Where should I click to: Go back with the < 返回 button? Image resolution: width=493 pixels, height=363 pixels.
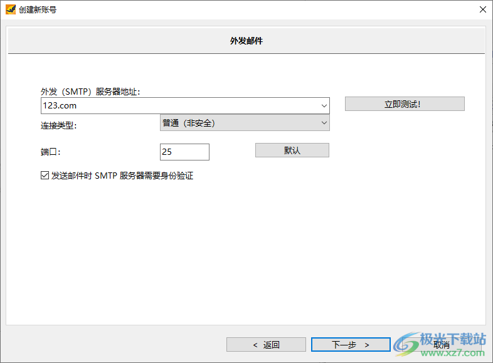pyautogui.click(x=266, y=345)
